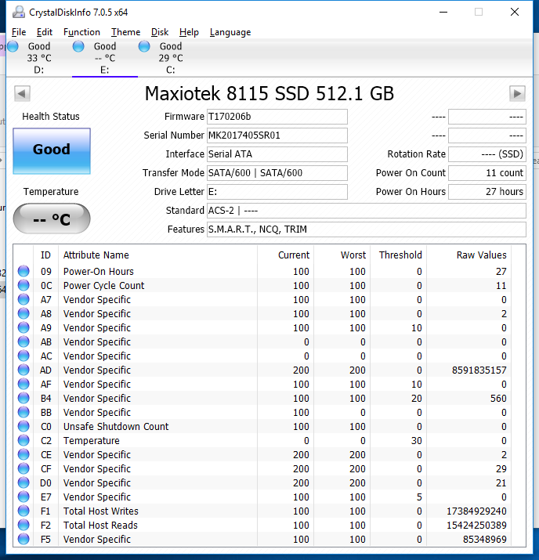Select drive D: status orb

pyautogui.click(x=13, y=47)
